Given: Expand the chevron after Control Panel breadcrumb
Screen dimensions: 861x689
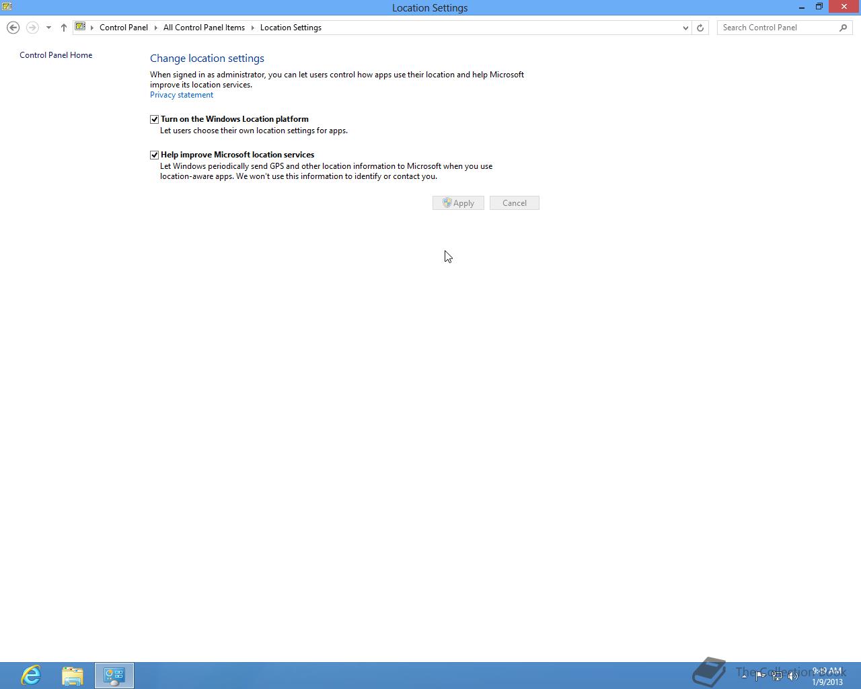Looking at the screenshot, I should 156,28.
